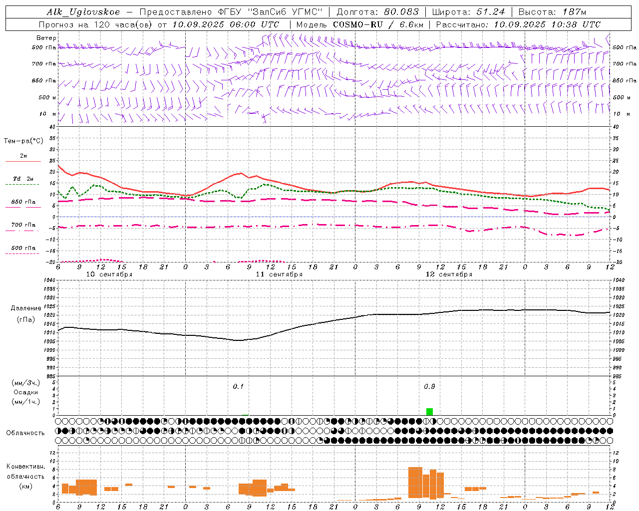
Task: Click the red solid line sample under 2м legend
Action: coord(23,162)
